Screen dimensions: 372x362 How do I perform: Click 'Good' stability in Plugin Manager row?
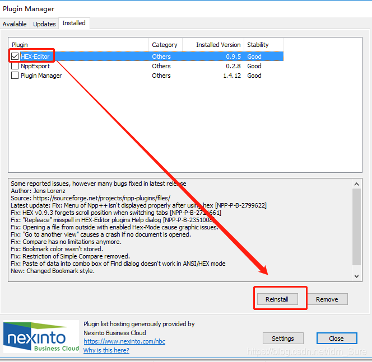(254, 76)
